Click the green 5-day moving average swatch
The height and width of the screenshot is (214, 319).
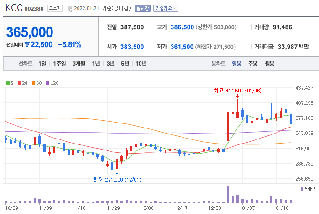click(8, 83)
